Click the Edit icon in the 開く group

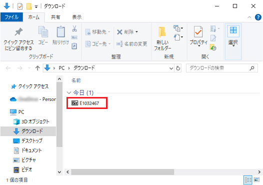click(213, 38)
